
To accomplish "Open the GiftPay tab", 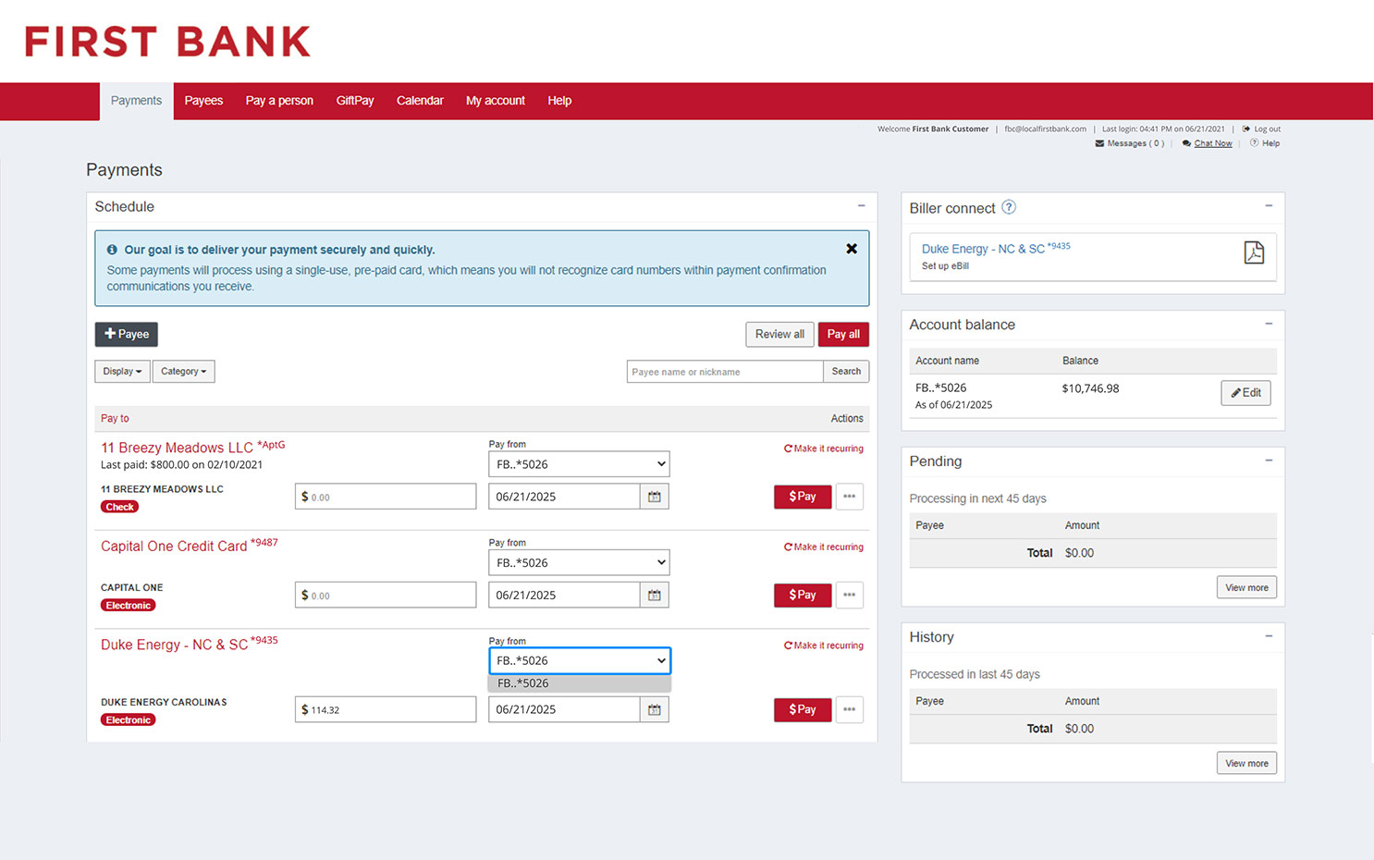I will pyautogui.click(x=355, y=100).
